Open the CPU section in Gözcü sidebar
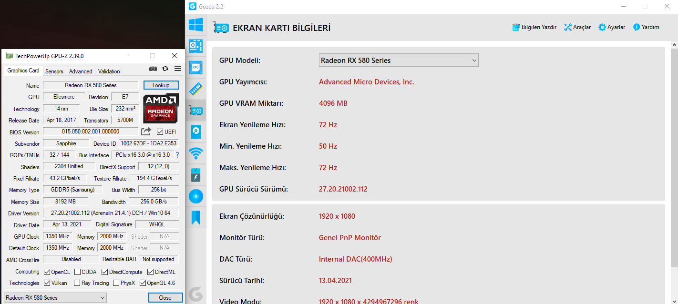 click(196, 68)
